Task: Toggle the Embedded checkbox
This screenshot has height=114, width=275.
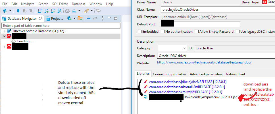Action: [139, 32]
